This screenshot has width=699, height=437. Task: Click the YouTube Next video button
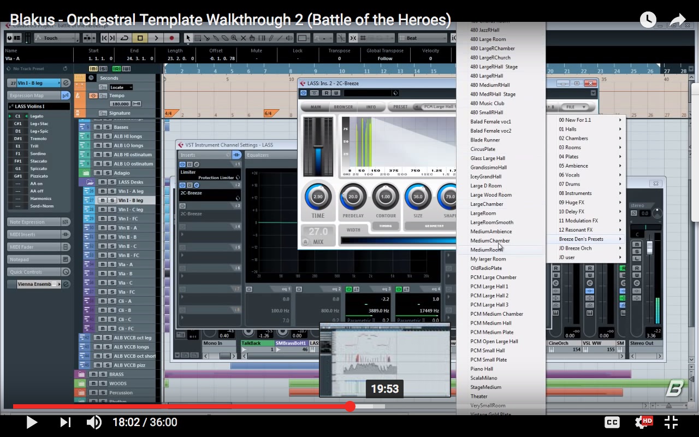pos(65,422)
